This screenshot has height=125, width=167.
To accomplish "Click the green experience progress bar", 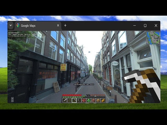I will [84, 97].
